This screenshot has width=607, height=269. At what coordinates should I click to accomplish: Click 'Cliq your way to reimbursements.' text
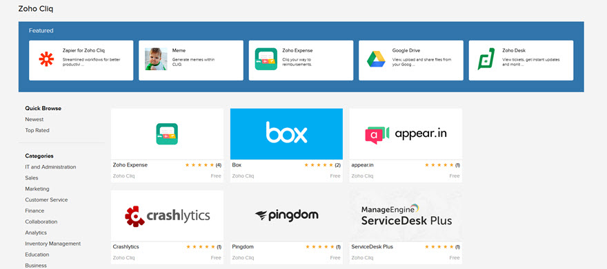[x=297, y=62]
